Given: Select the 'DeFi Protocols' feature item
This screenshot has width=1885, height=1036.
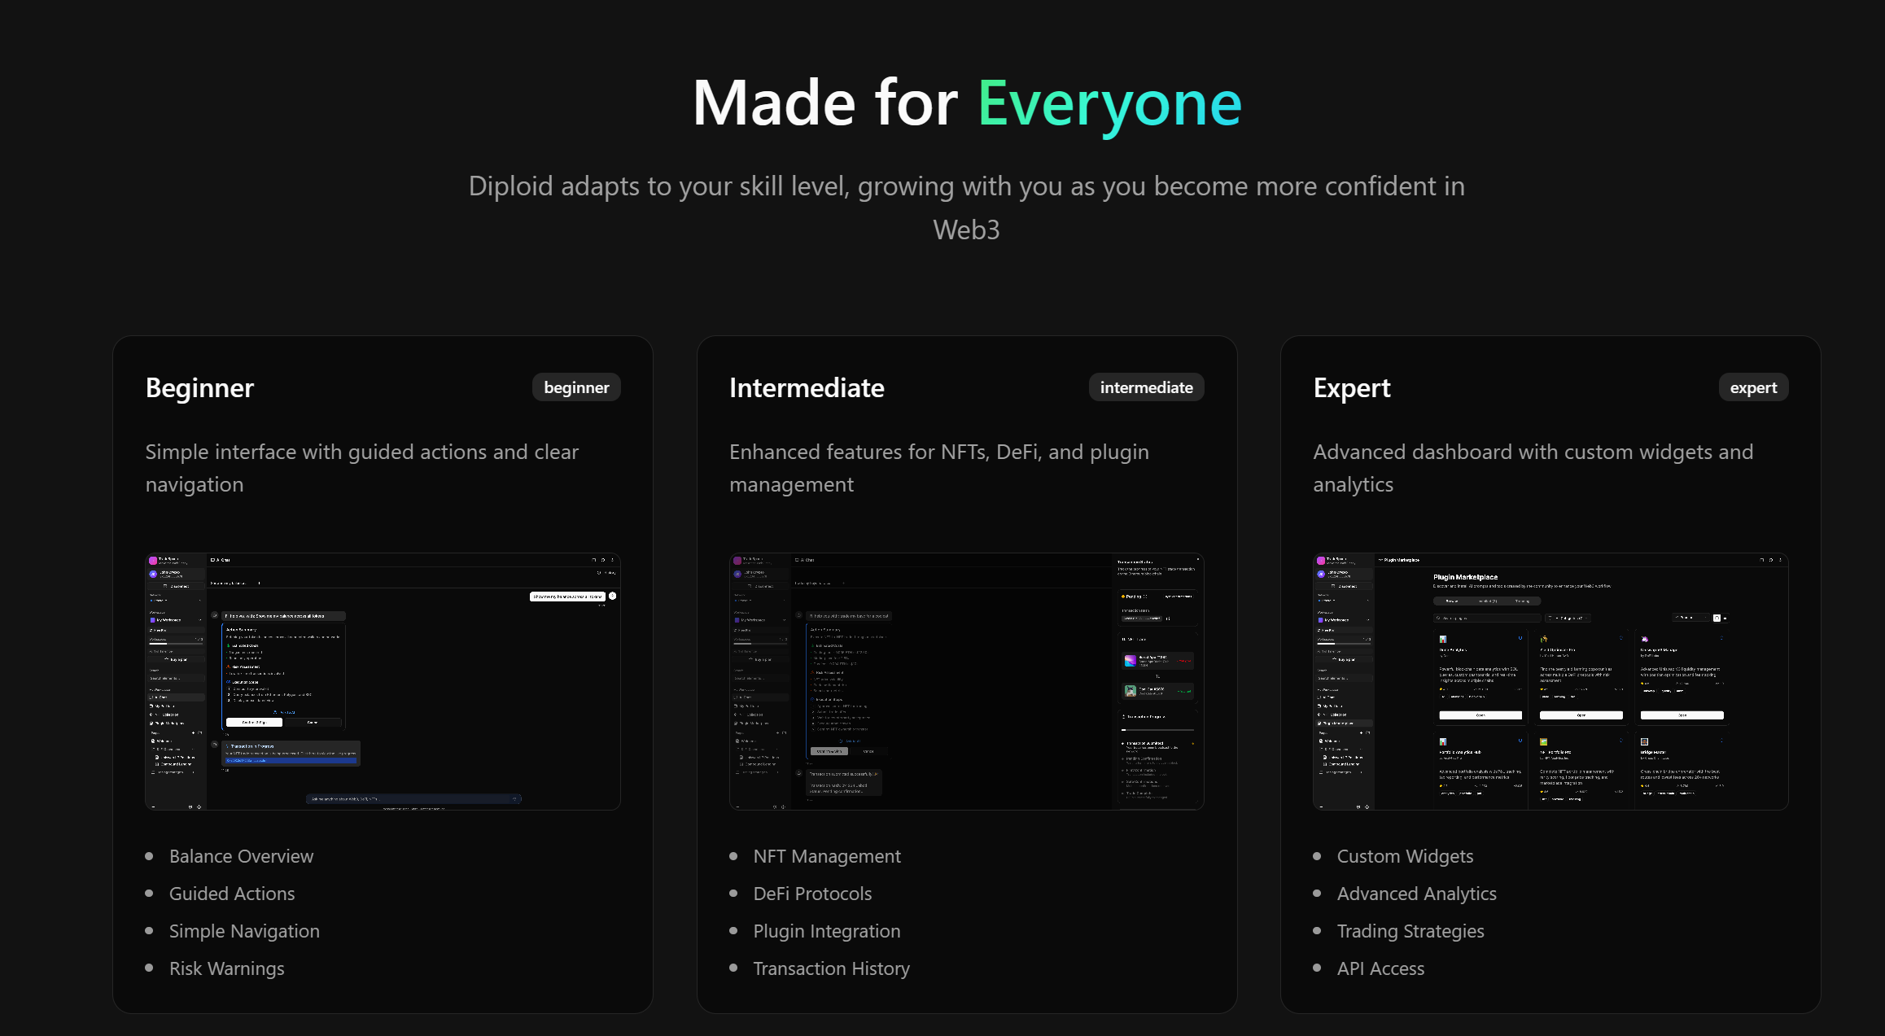Looking at the screenshot, I should 812,894.
